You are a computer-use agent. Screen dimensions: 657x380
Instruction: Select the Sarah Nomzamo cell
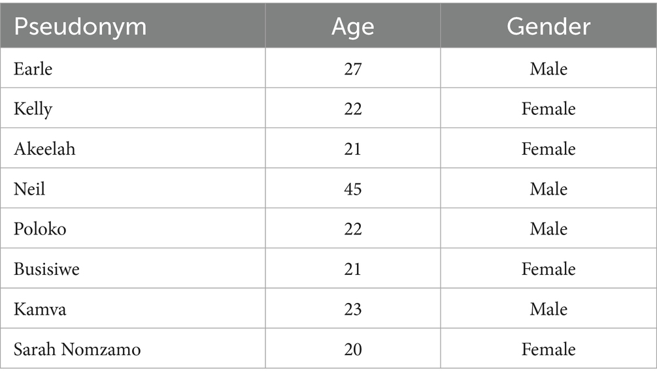point(77,349)
